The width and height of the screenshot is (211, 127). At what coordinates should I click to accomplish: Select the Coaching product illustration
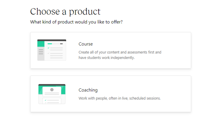point(52,94)
